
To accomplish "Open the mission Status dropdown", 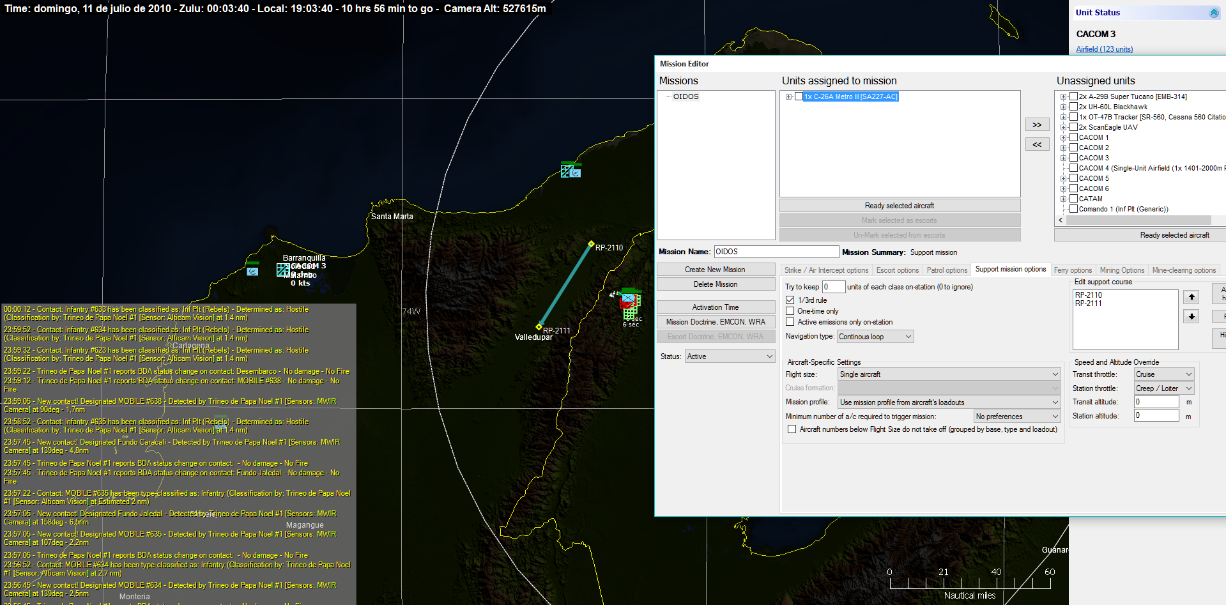I will click(730, 356).
